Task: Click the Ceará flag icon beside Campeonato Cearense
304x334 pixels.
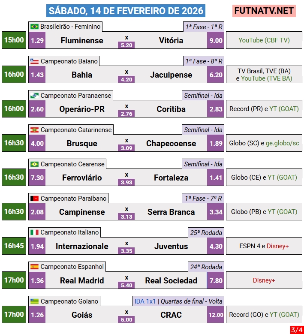Action: [x=34, y=164]
